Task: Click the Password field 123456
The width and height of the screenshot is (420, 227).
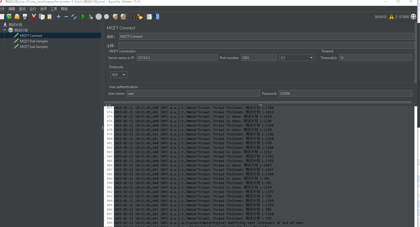Action: [345, 93]
